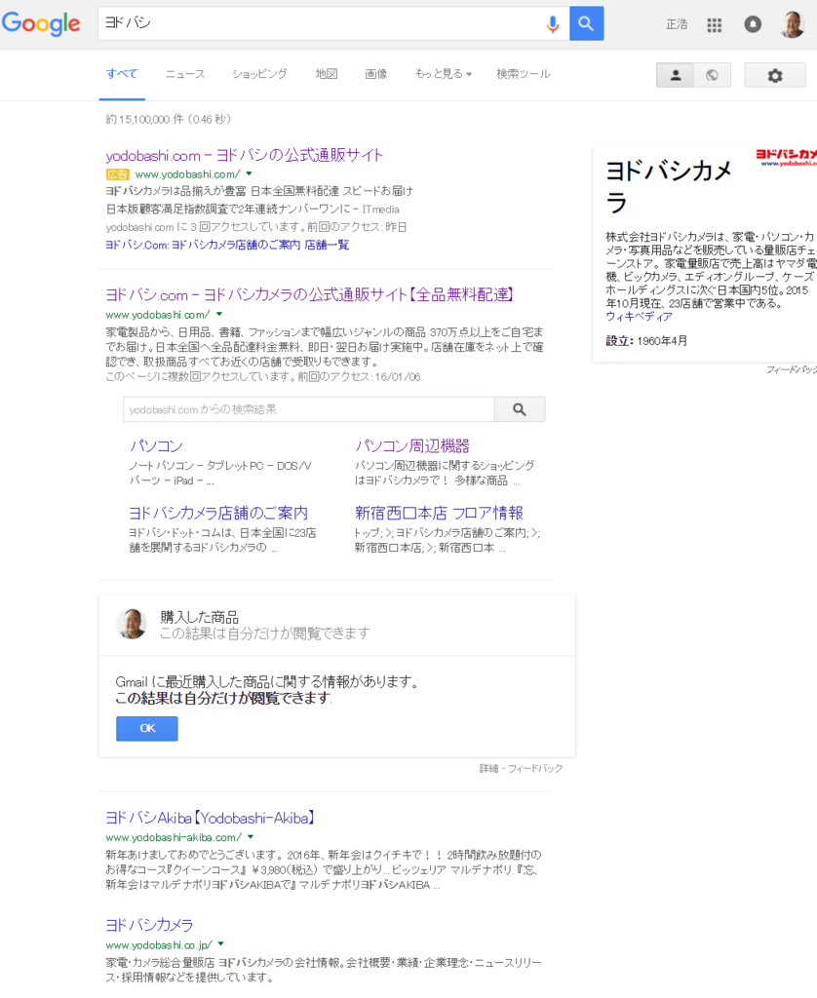Screen dimensions: 817x998
Task: Open the ヨドバシカメラ corporate result
Action: coord(149,925)
